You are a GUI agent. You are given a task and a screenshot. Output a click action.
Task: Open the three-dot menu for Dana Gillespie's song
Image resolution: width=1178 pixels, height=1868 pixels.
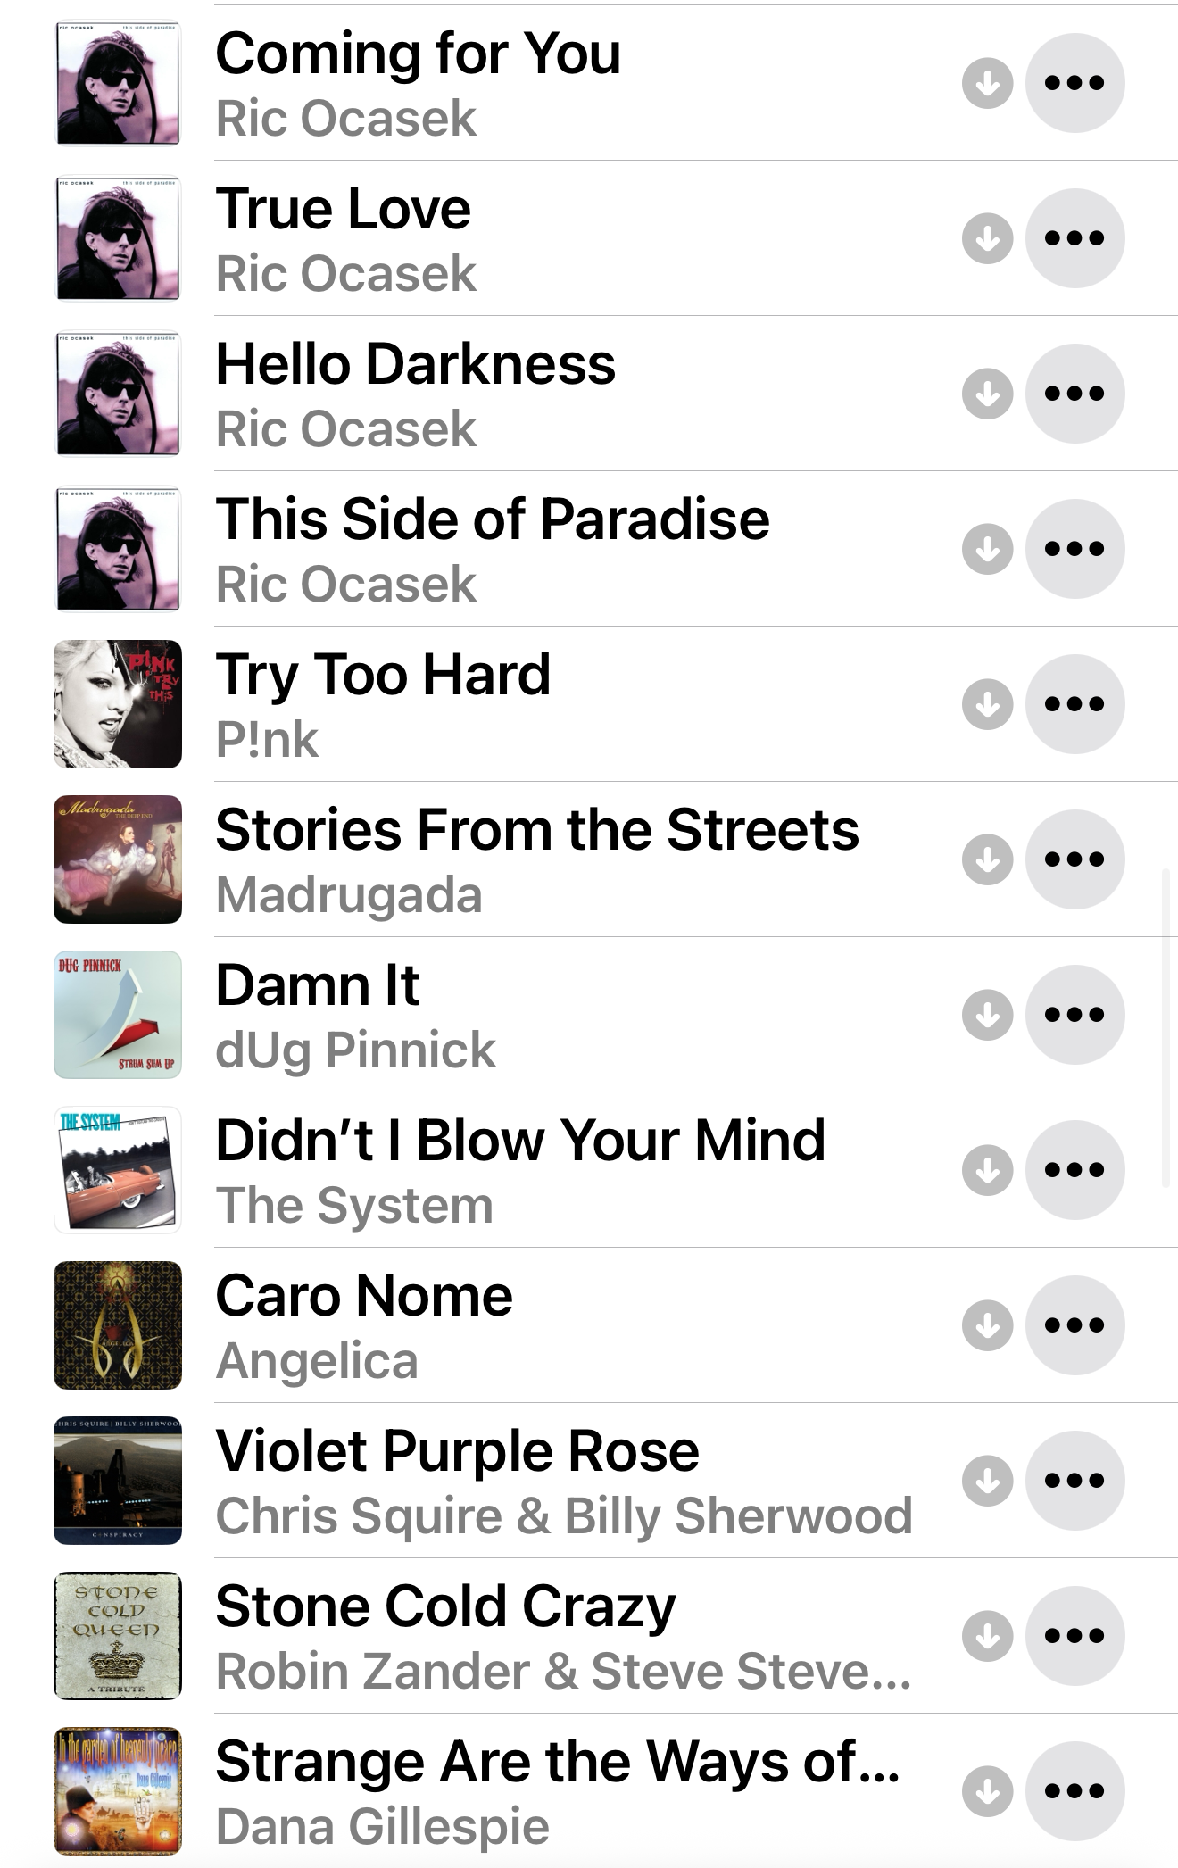[x=1074, y=1790]
